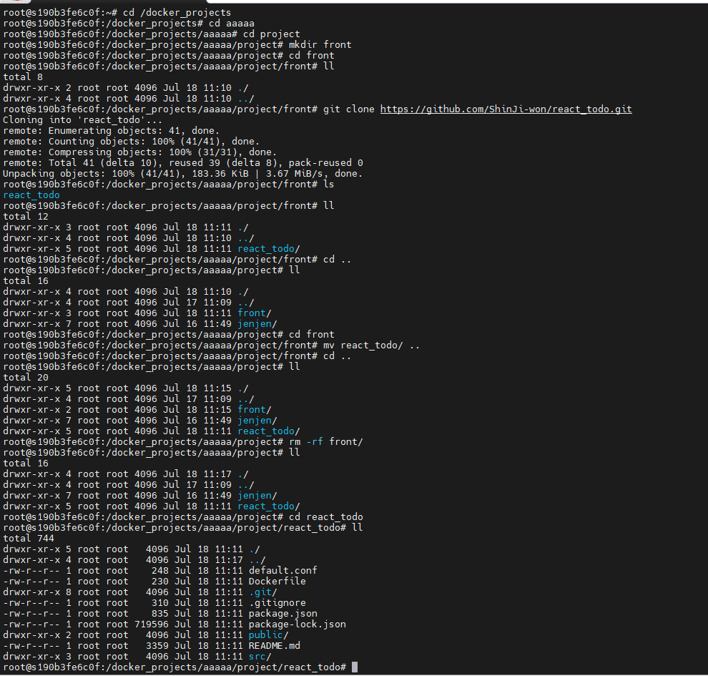
Task: Click the 'README.md' file name
Action: 274,646
